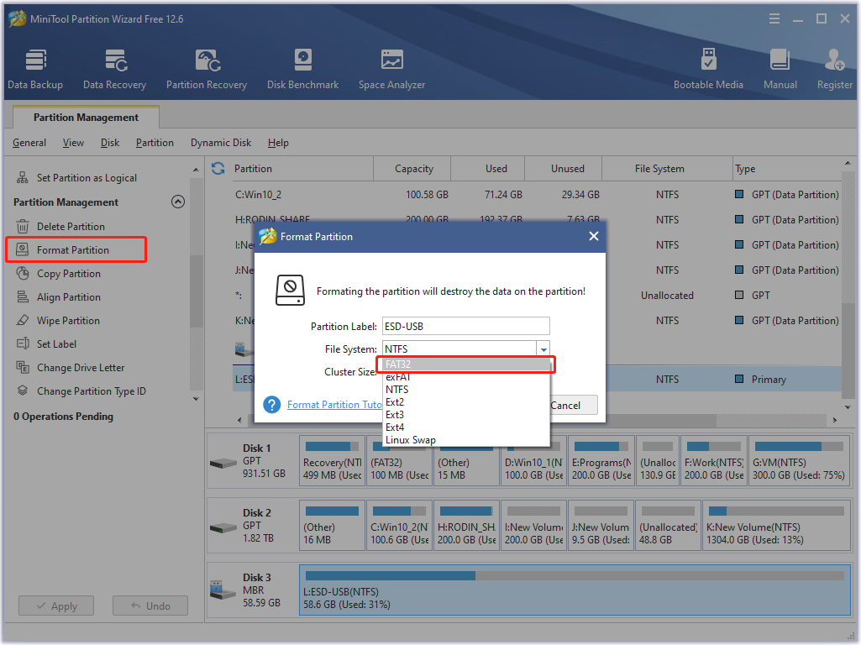
Task: Select the C:Win10_2 partition row
Action: coord(536,194)
